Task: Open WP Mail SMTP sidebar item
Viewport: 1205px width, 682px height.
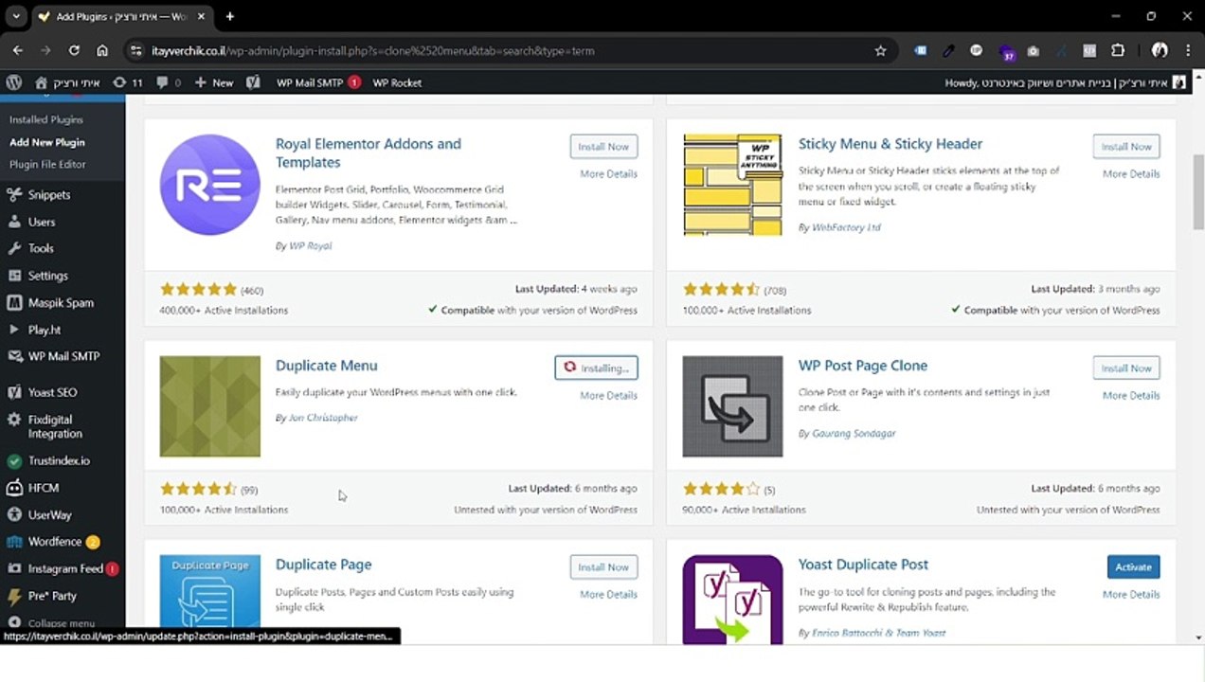Action: [63, 356]
